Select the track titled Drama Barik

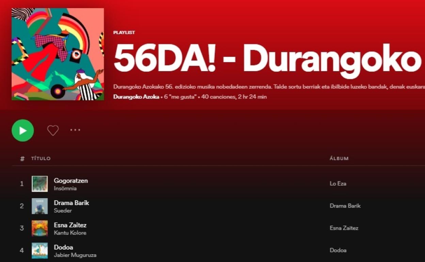pos(71,203)
